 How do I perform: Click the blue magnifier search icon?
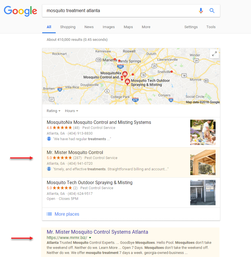pyautogui.click(x=212, y=11)
